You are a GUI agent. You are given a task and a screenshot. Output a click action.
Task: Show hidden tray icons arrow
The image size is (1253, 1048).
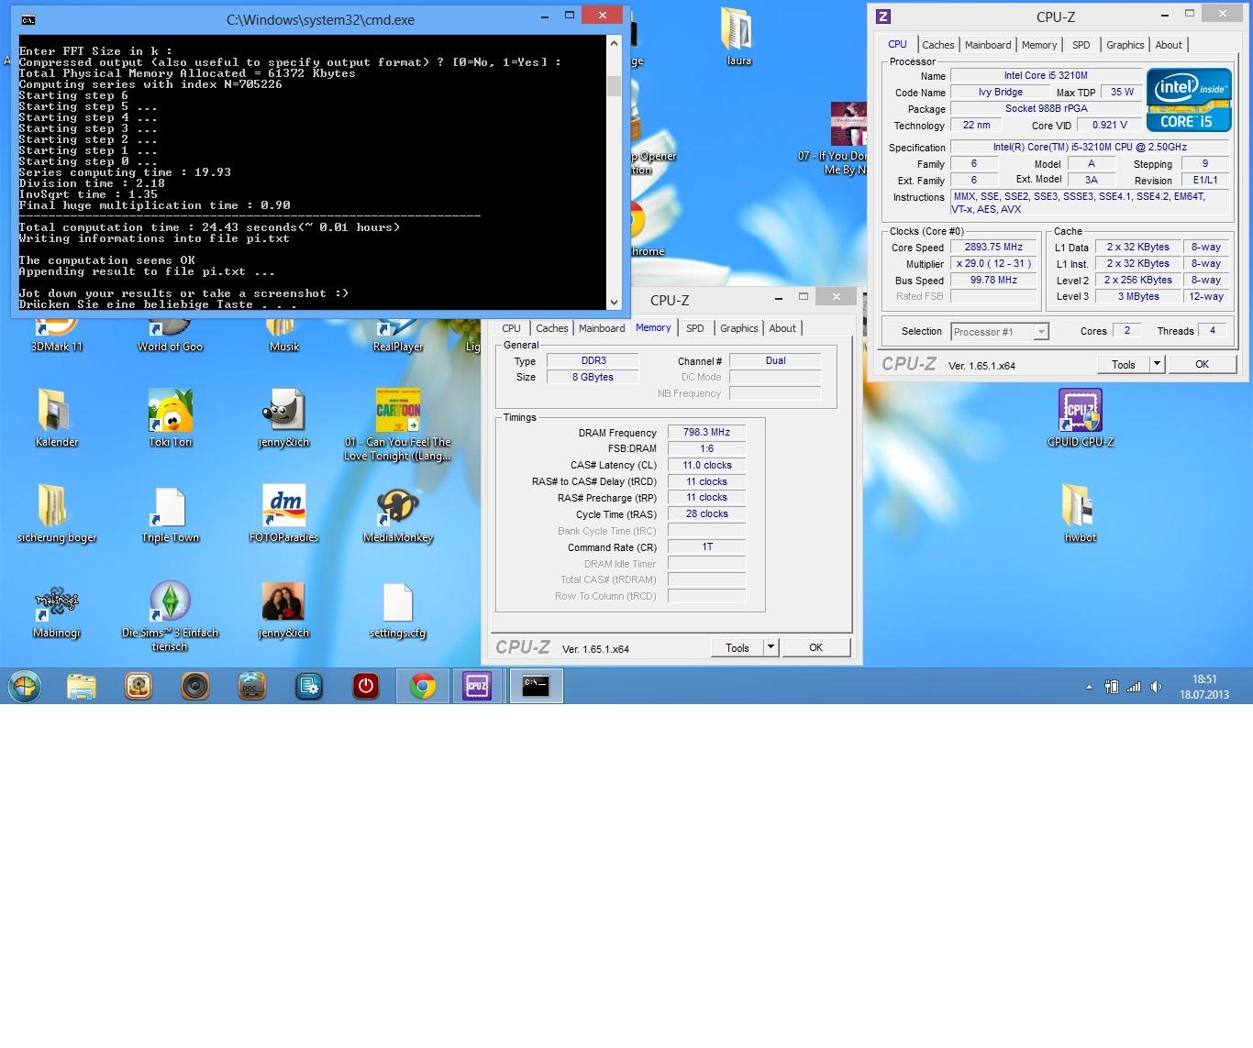(1089, 687)
